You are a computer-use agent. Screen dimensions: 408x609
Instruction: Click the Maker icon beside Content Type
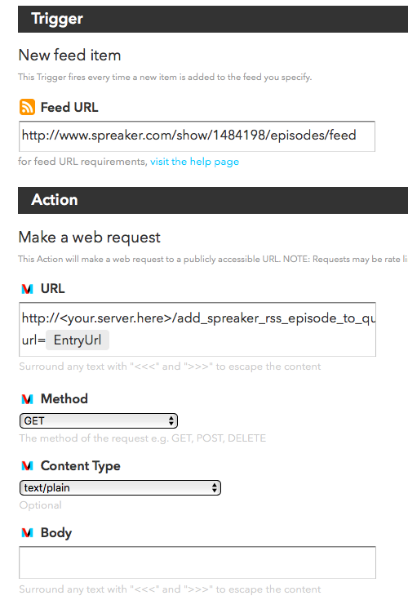[x=27, y=465]
